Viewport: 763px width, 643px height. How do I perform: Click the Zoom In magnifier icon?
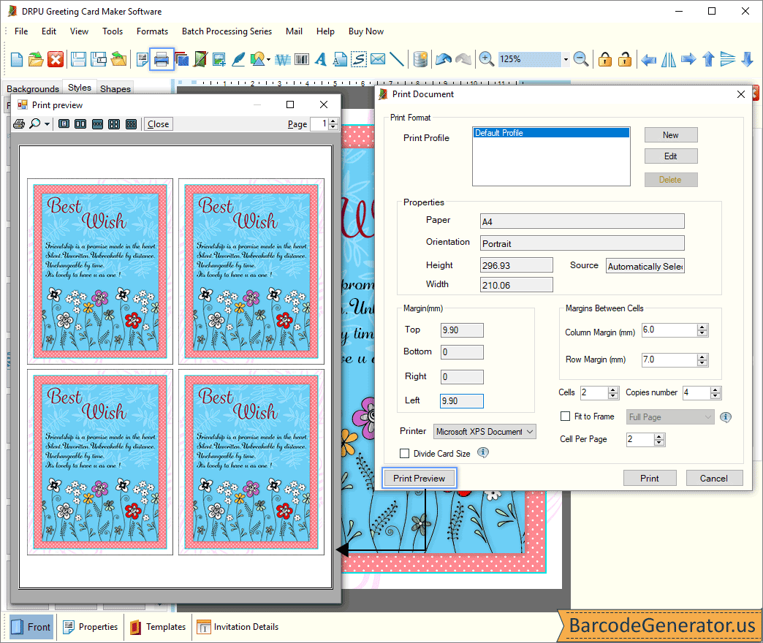(x=486, y=59)
